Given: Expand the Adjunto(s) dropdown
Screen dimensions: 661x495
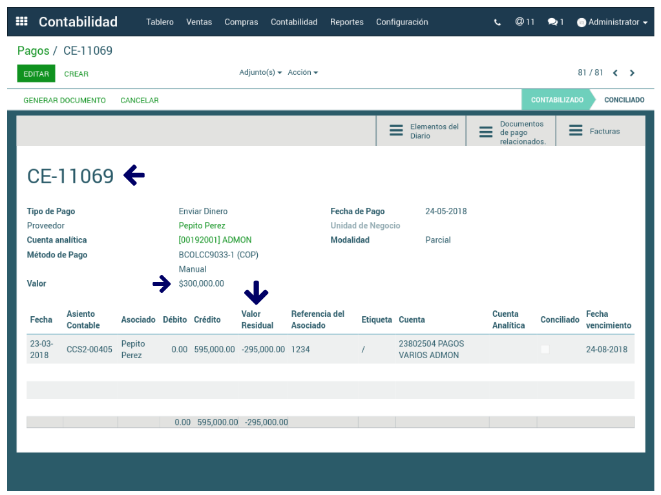Looking at the screenshot, I should coord(260,72).
